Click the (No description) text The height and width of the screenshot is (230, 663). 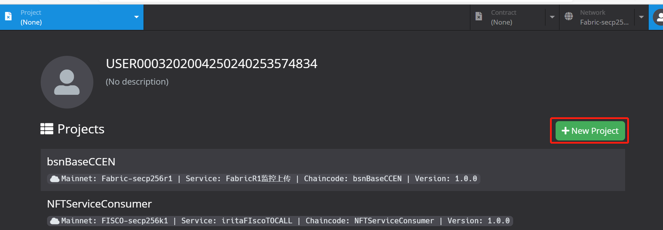point(137,82)
